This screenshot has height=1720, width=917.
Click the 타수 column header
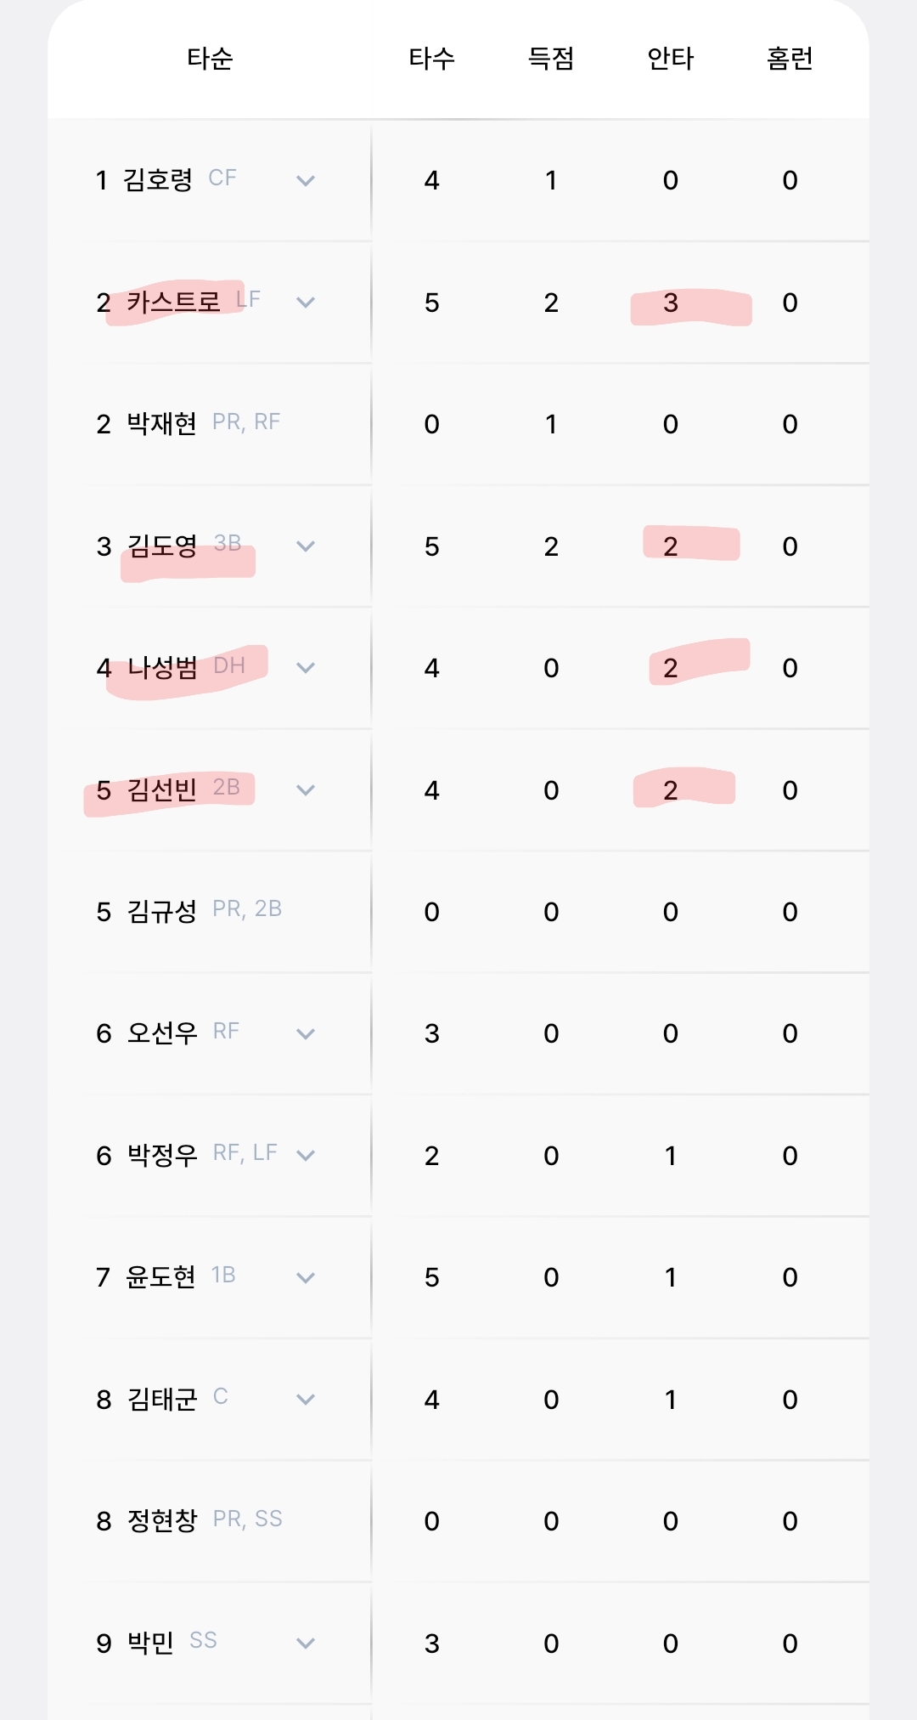(431, 59)
